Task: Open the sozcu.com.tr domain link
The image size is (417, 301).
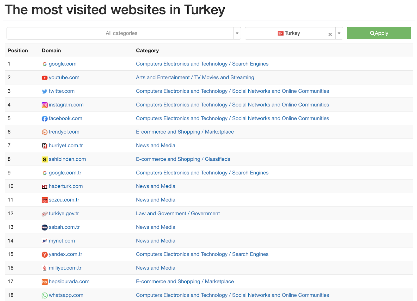Action: point(64,200)
